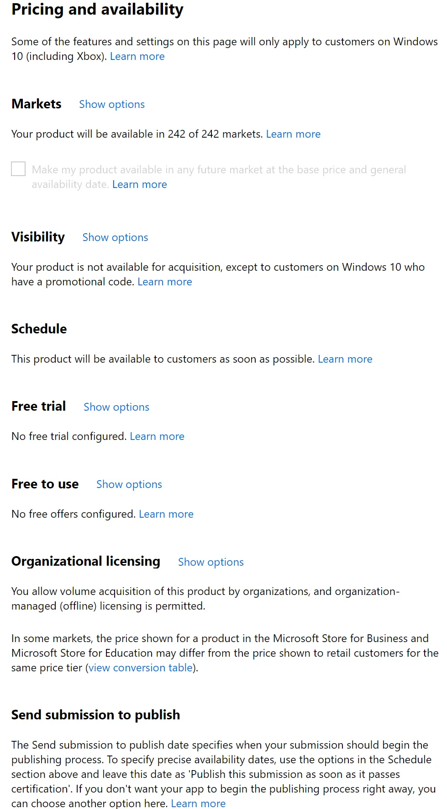The width and height of the screenshot is (447, 809).
Task: Open Learn more about Send submission to publish
Action: [198, 804]
